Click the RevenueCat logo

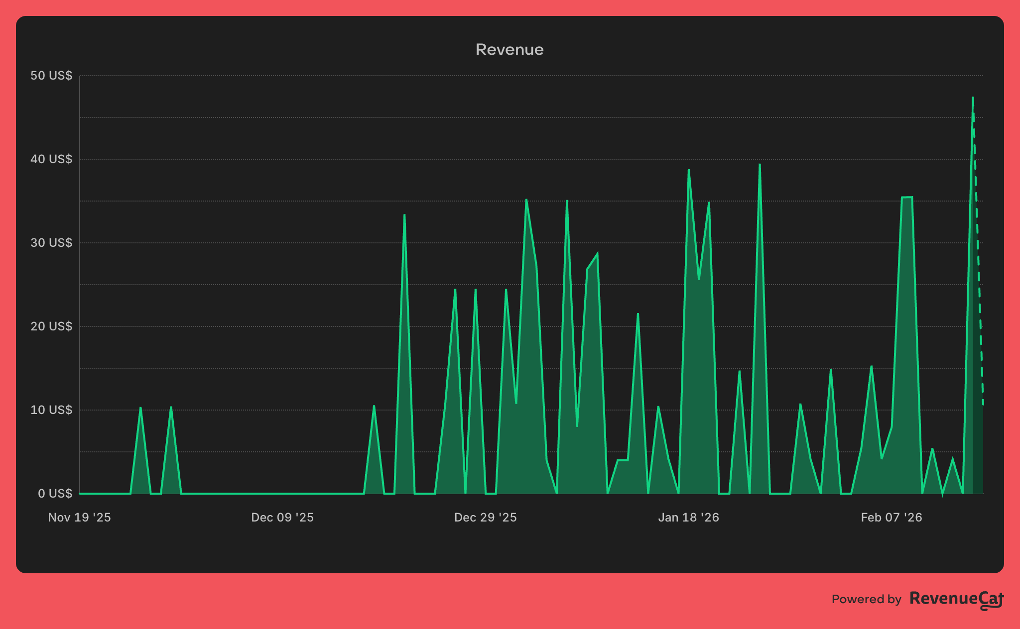[956, 599]
